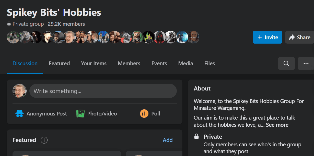Click the green Photo/video icon
Image resolution: width=314 pixels, height=156 pixels.
[x=80, y=113]
